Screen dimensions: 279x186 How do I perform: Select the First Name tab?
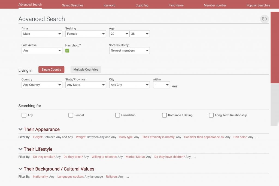tap(176, 5)
